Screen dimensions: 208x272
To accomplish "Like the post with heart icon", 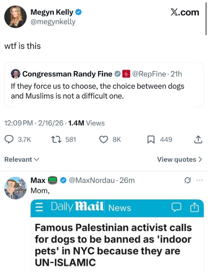I will point(103,139).
